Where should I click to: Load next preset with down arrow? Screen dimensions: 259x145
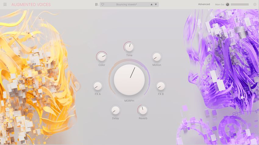click(156, 5)
